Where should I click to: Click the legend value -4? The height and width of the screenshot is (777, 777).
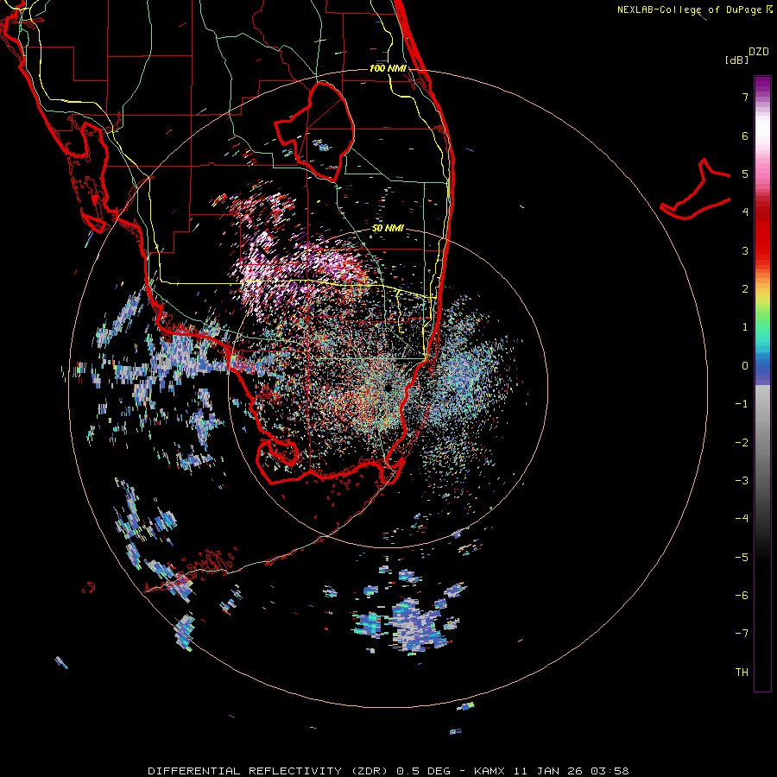(x=742, y=518)
